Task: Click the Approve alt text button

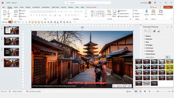Action: 118,86
